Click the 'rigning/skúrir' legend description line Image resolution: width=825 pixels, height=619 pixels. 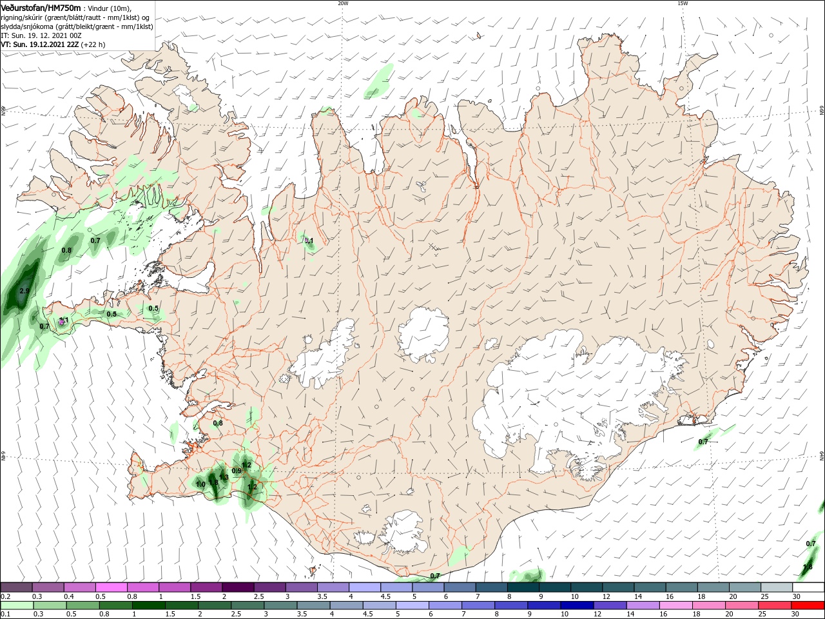75,17
